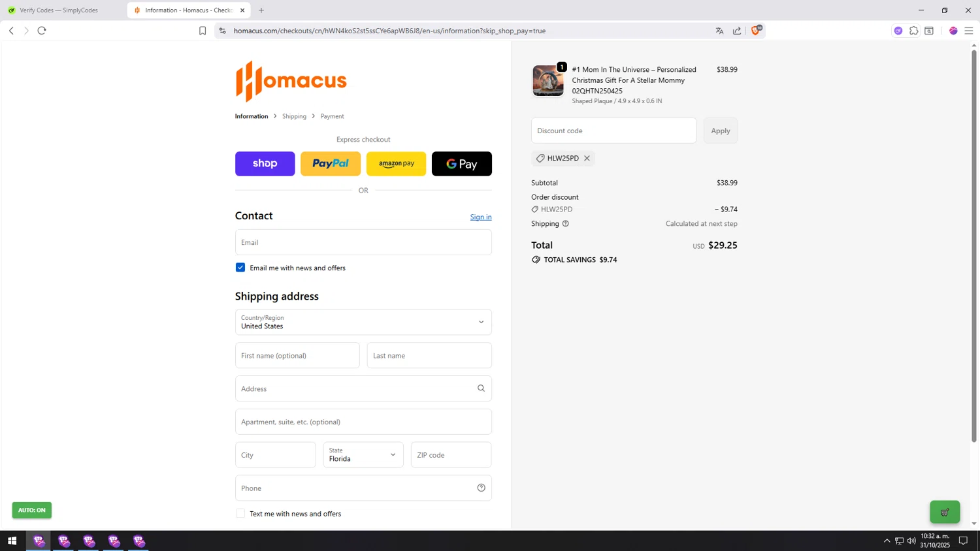
Task: Click the Sign in link
Action: point(481,217)
